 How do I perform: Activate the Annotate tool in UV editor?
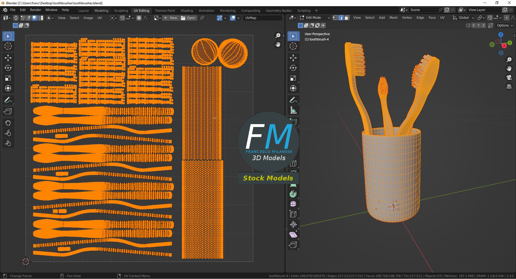[8, 100]
